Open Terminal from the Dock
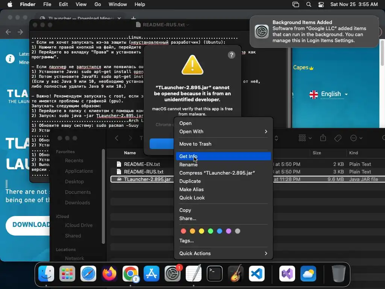The image size is (385, 289). [x=215, y=274]
